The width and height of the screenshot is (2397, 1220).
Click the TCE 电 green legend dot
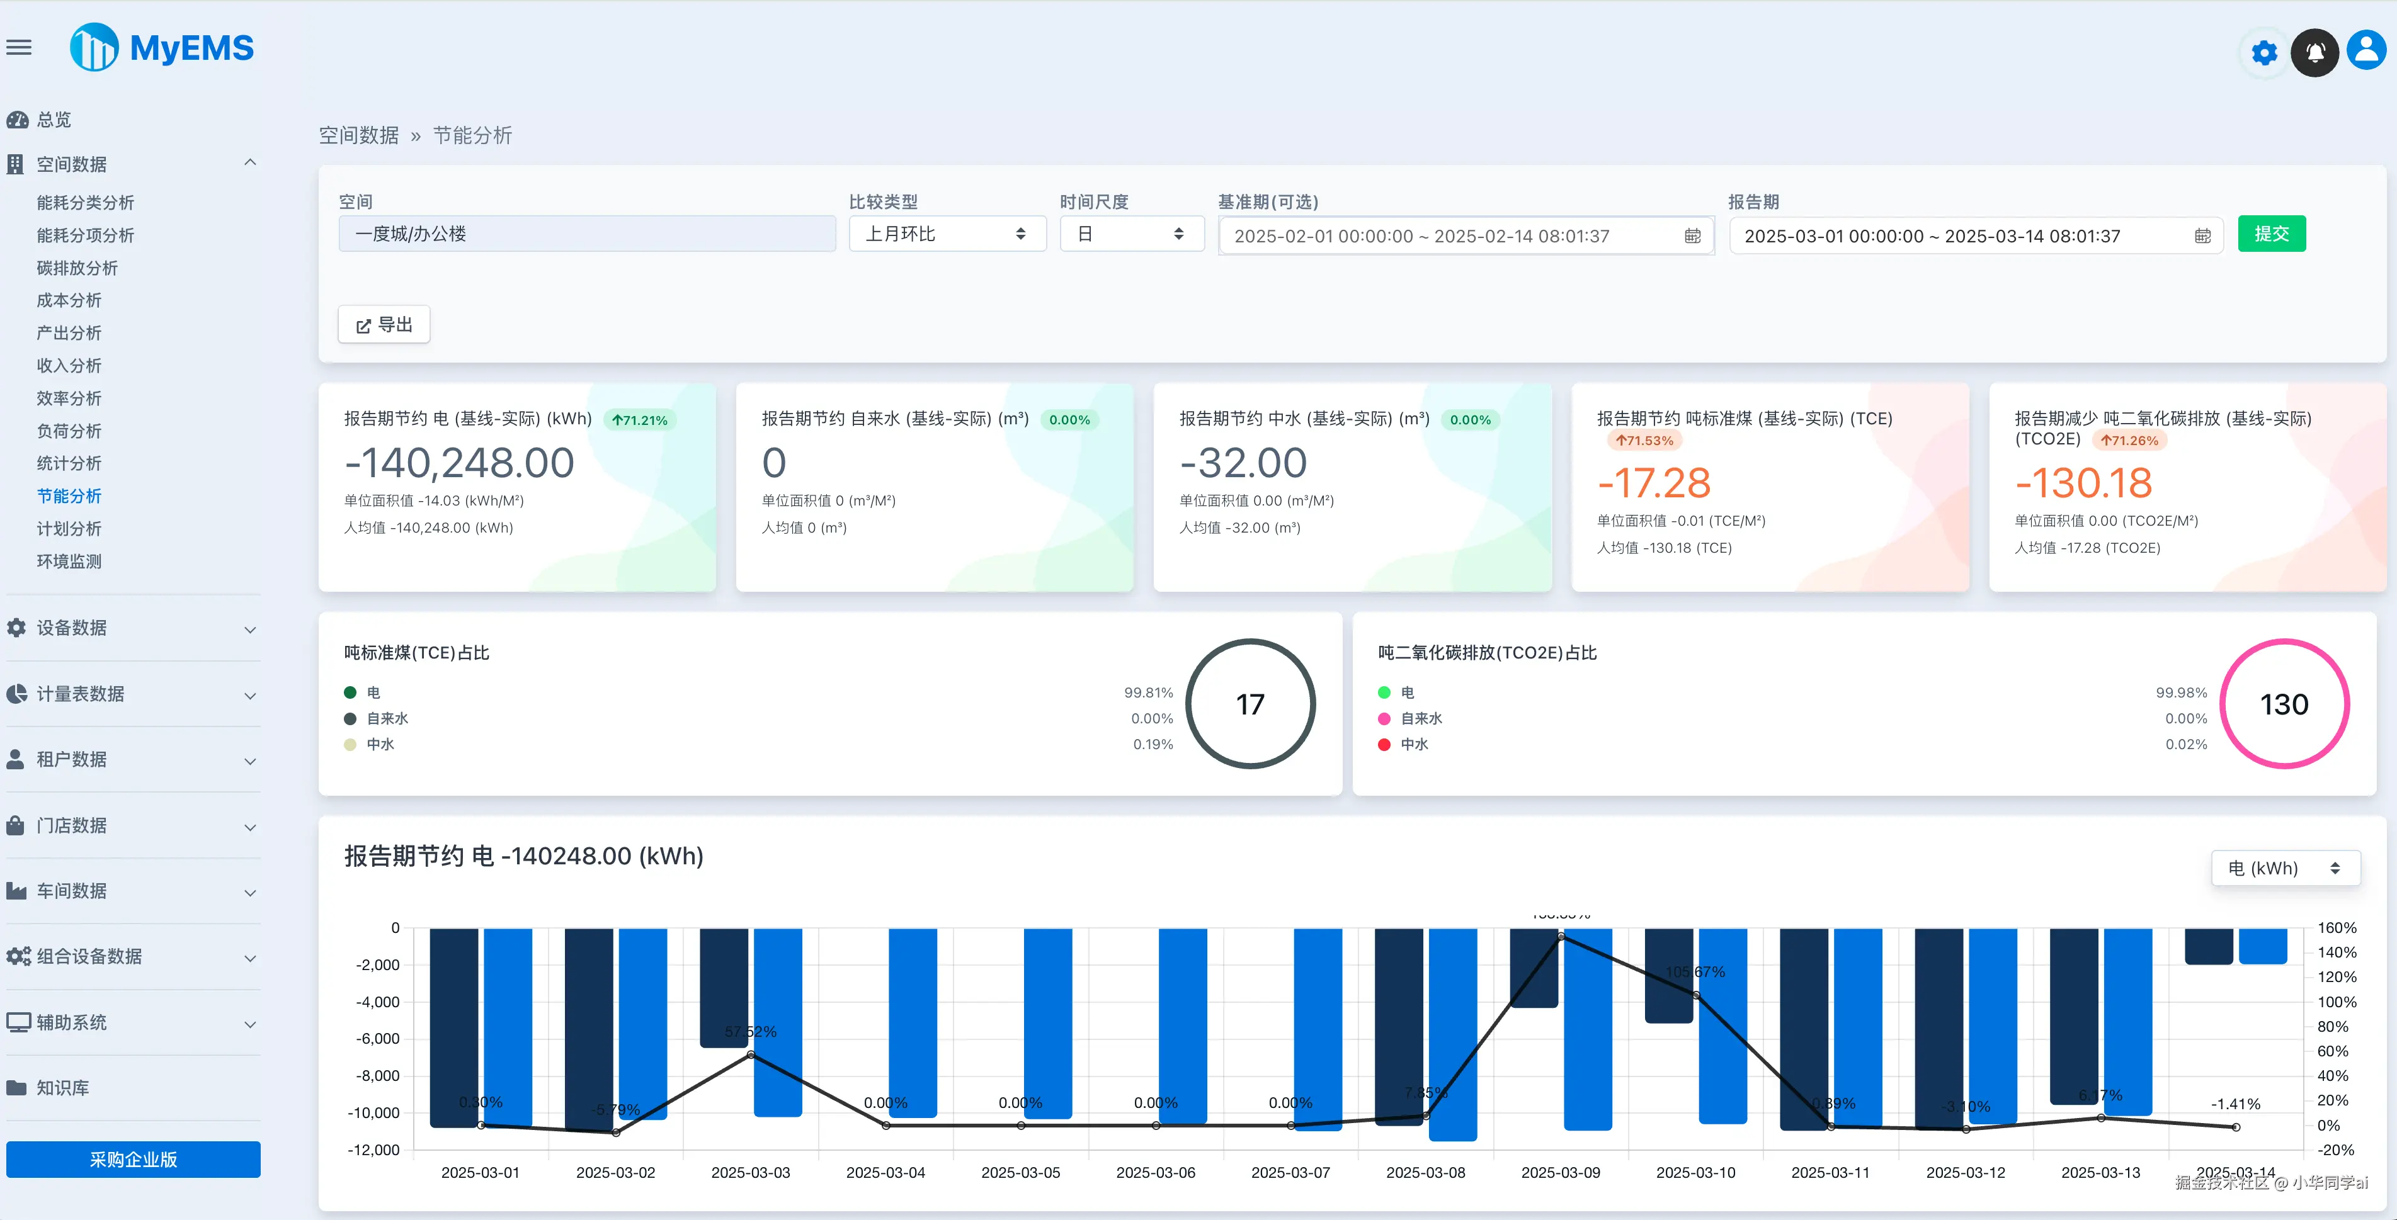click(x=350, y=692)
